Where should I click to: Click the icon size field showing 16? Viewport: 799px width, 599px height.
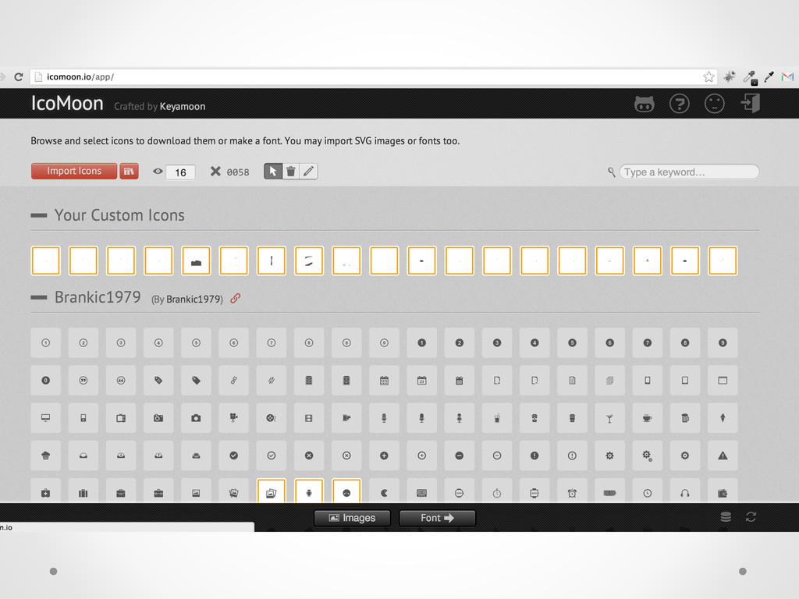coord(180,172)
